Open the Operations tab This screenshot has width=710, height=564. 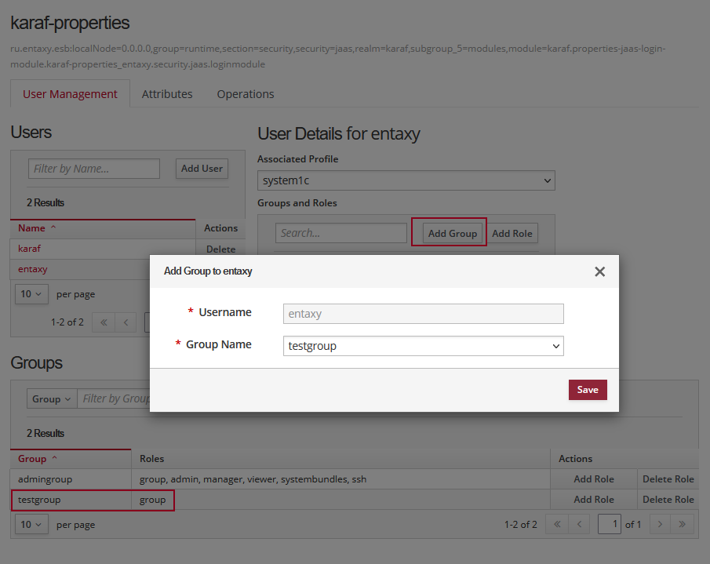246,94
